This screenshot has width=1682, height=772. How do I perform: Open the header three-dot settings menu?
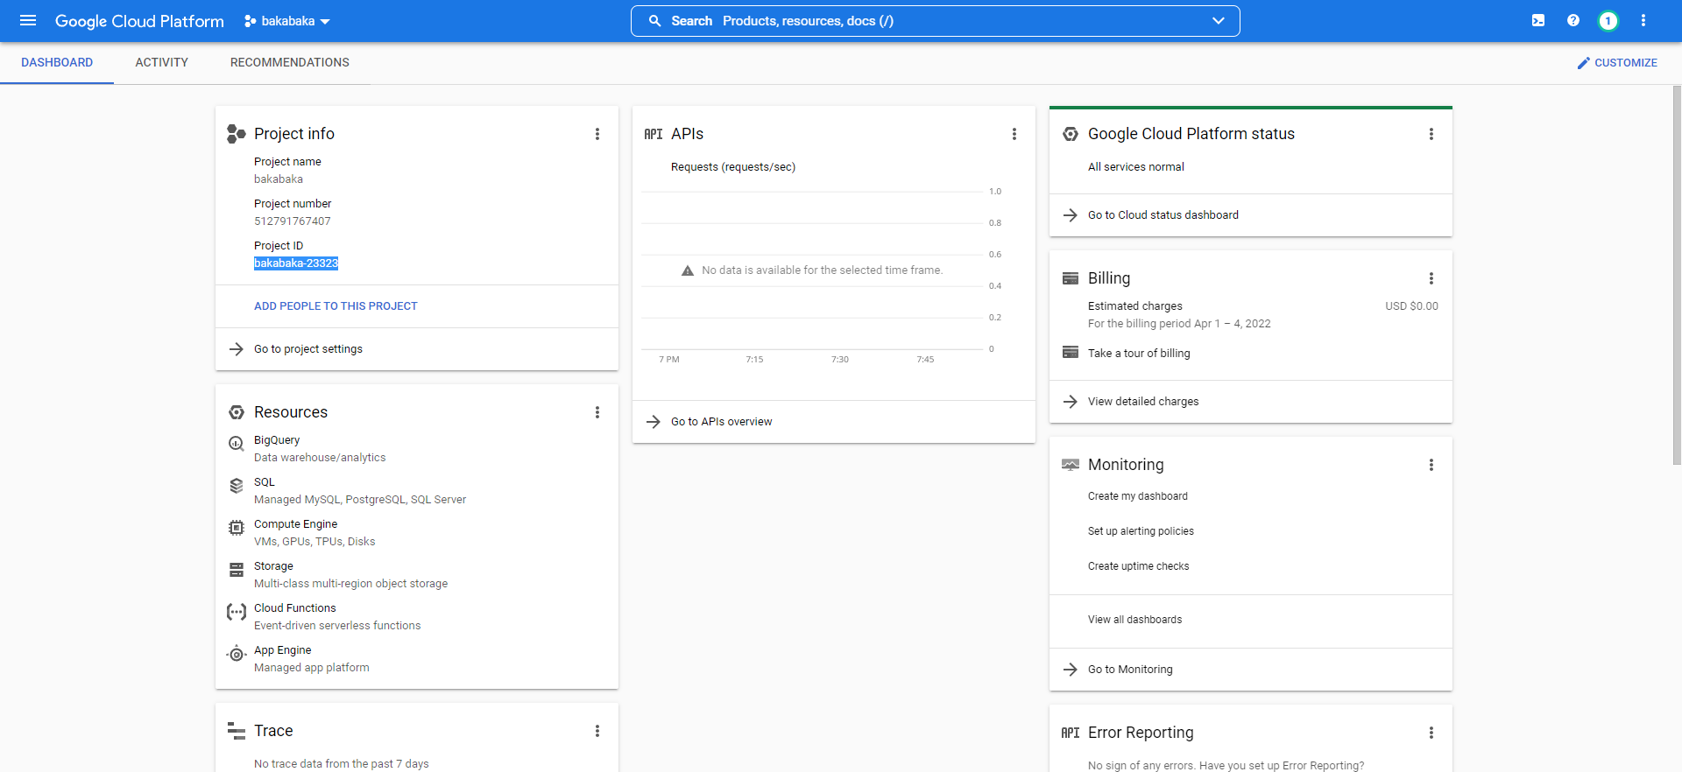[1643, 20]
